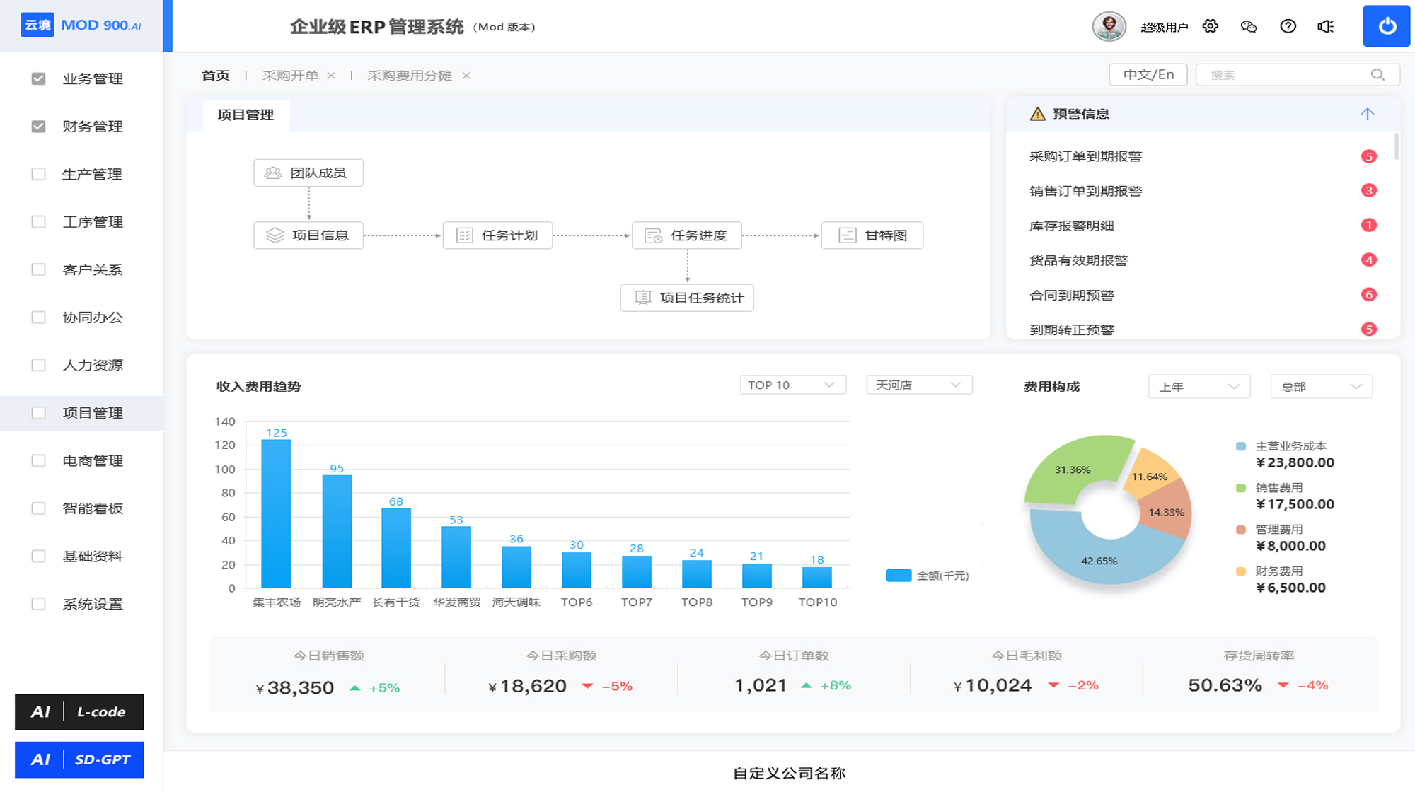Click the 金额(千元) blue legend swatch
Screen dimensions: 1415x792
click(899, 576)
